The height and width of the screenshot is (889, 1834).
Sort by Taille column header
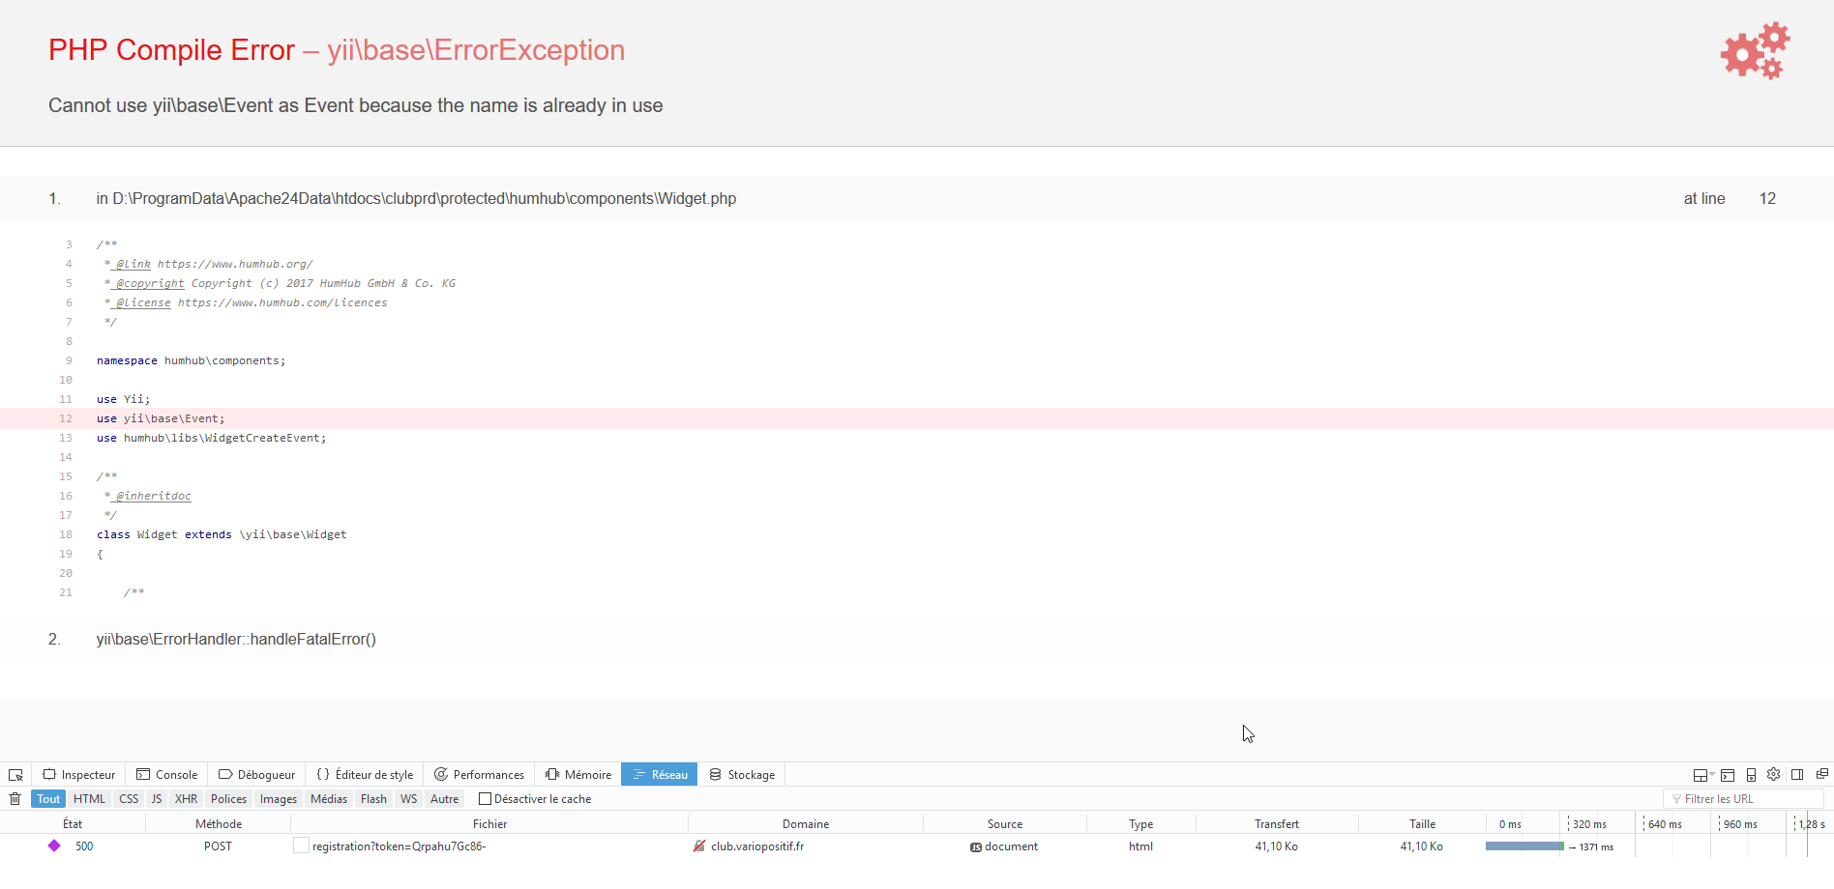pyautogui.click(x=1422, y=823)
